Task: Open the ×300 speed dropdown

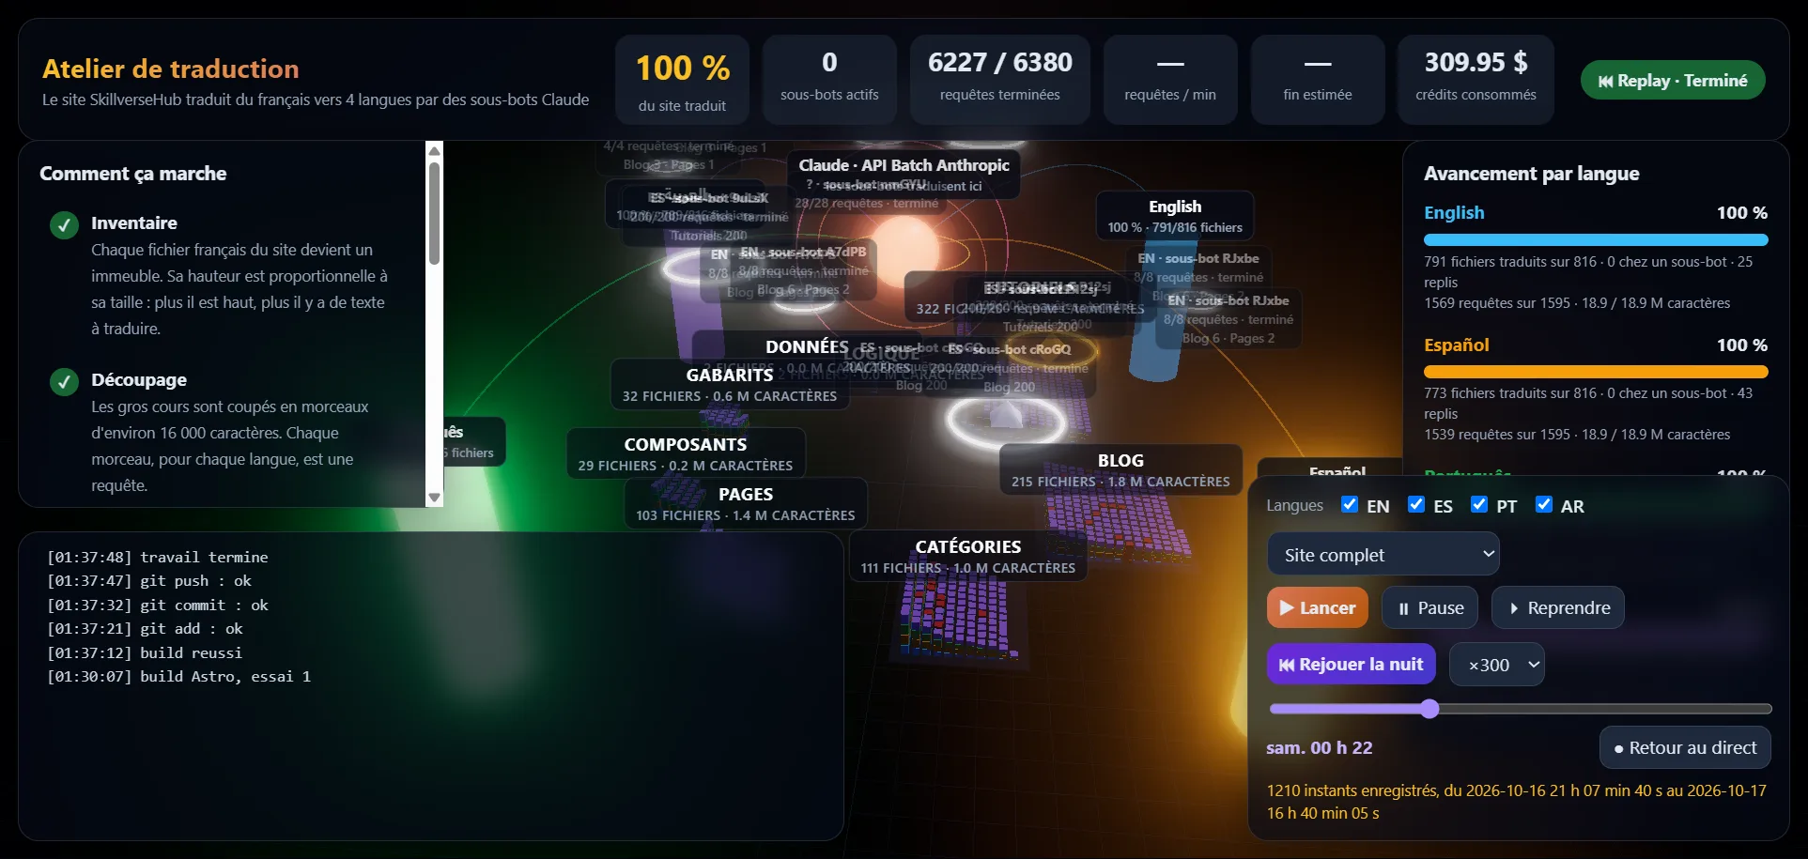Action: coord(1497,665)
